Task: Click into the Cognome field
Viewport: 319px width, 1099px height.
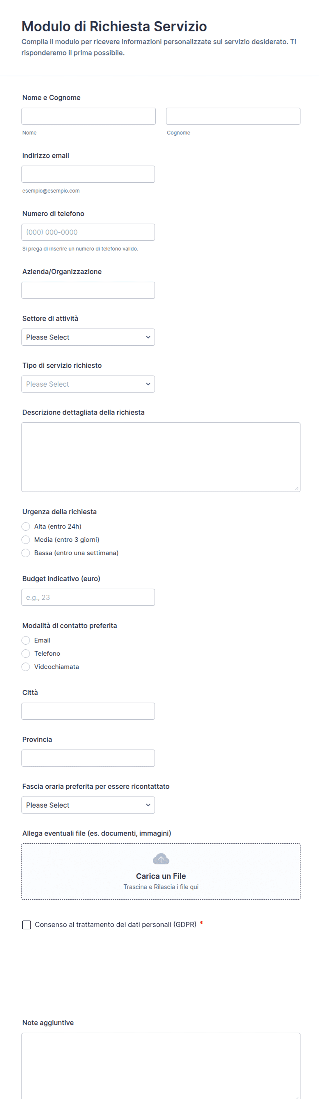Action: (x=233, y=116)
